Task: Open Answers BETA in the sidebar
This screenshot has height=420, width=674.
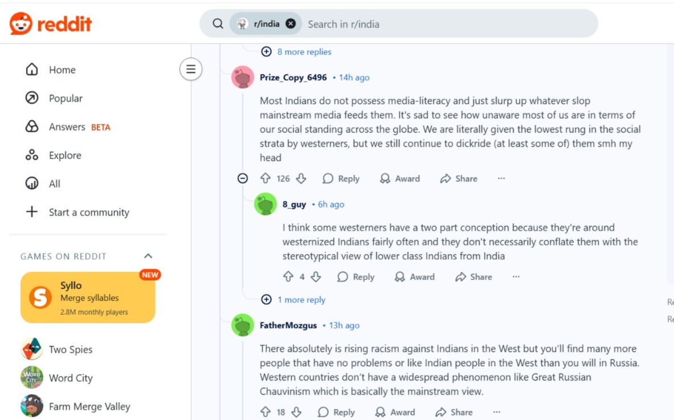Action: point(67,127)
